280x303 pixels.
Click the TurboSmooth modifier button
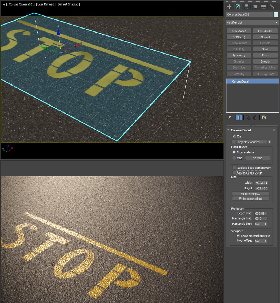239,43
